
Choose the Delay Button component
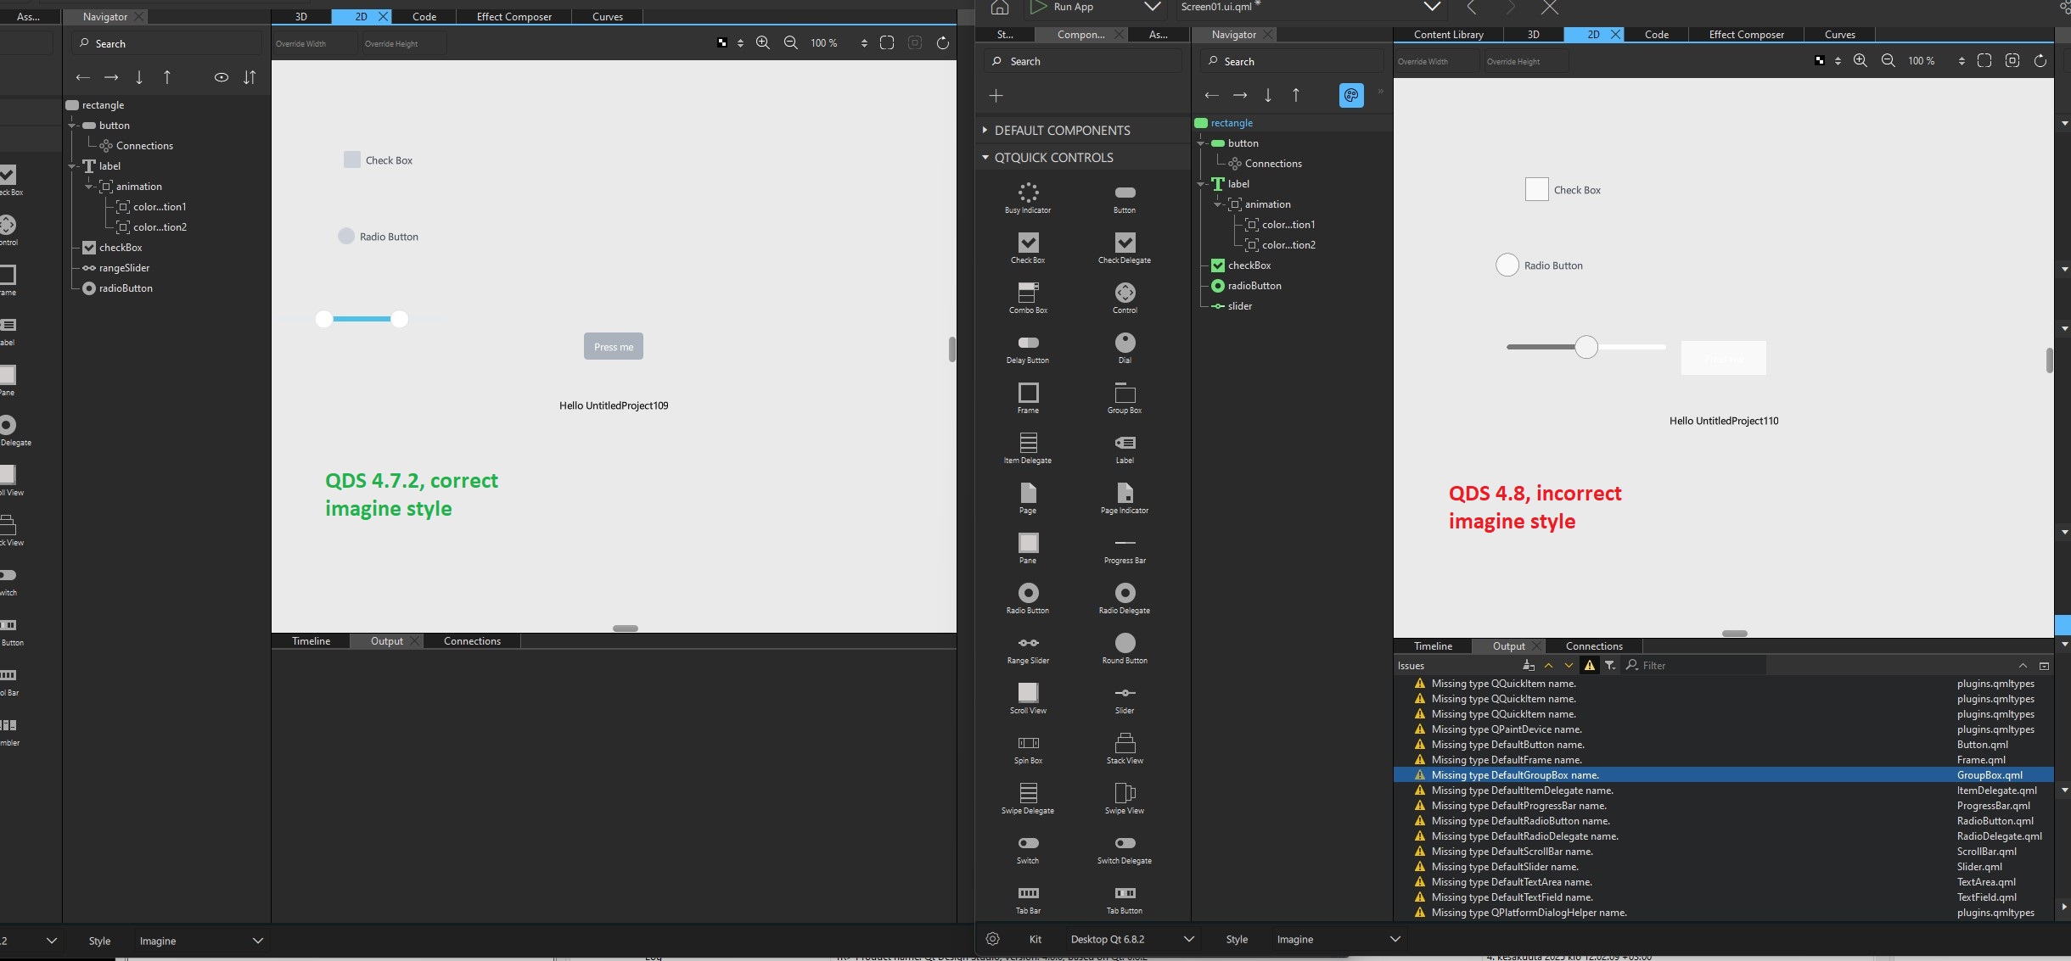tap(1028, 348)
